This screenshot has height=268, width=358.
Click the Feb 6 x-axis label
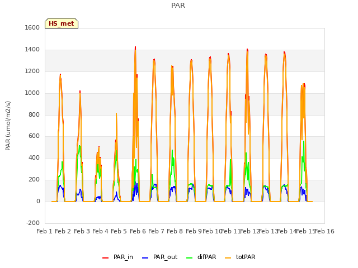click(138, 231)
